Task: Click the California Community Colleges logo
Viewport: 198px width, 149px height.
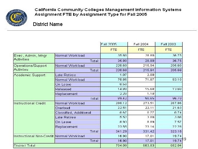Action: tap(16, 18)
